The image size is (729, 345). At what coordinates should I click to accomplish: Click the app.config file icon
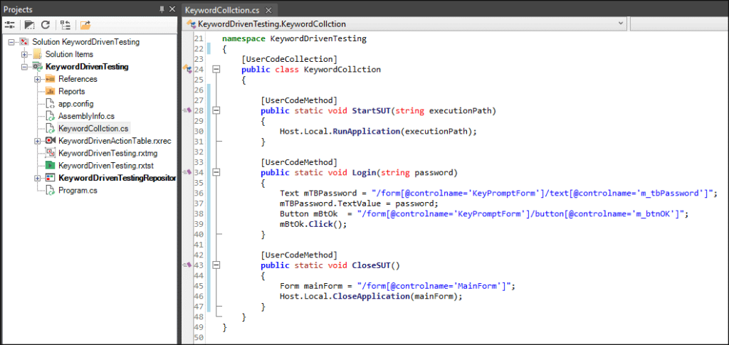51,104
